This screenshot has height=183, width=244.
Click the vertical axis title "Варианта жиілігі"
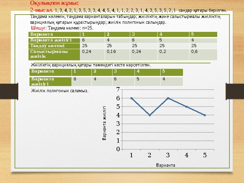pyautogui.click(x=104, y=123)
